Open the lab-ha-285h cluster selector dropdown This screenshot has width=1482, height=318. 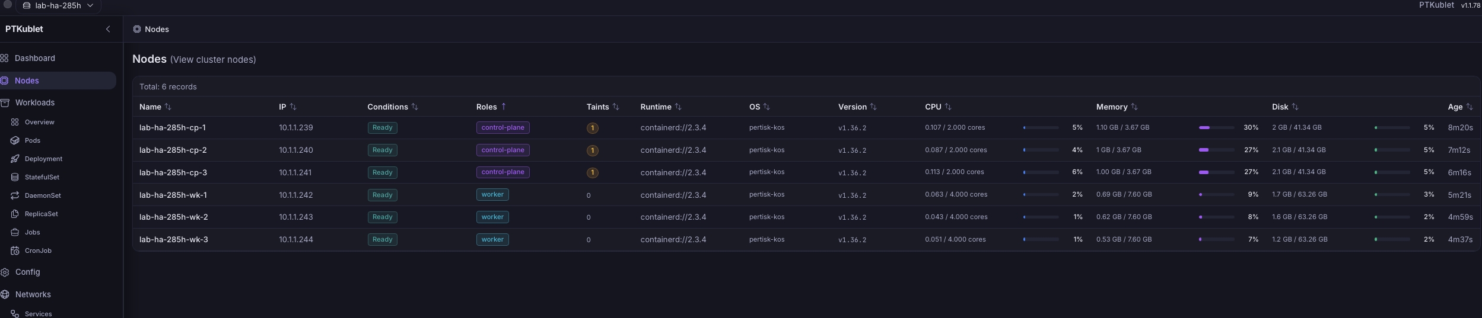tap(58, 5)
